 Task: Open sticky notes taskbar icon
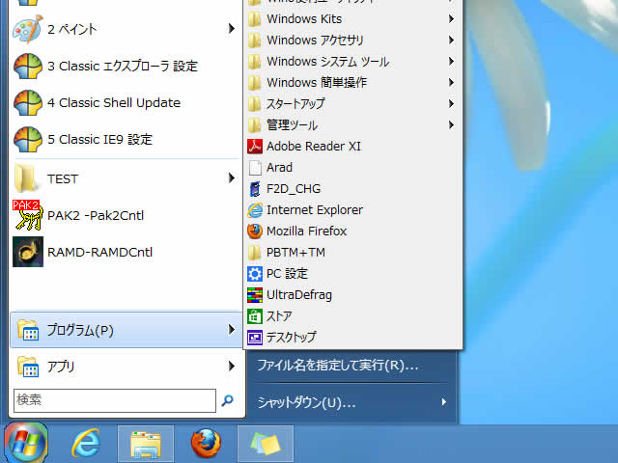click(266, 444)
